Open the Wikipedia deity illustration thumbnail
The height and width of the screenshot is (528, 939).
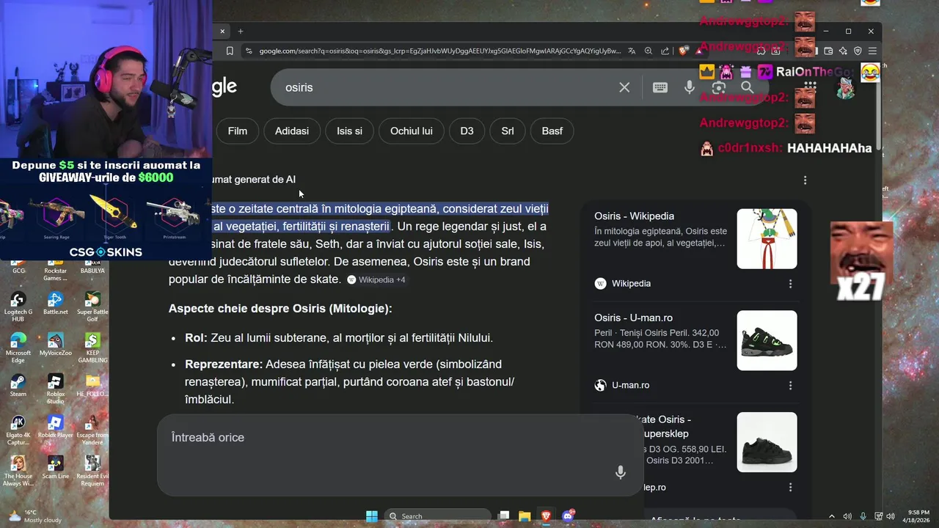coord(767,238)
